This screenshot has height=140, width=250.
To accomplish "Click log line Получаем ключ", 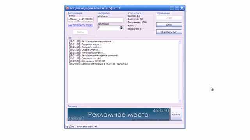I will click(85, 44).
